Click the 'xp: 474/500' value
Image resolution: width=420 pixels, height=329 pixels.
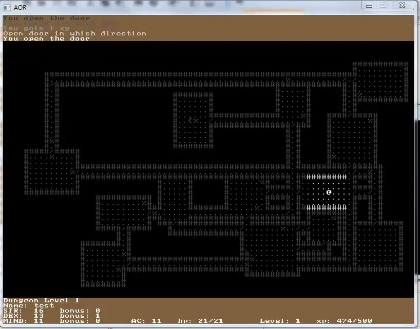(x=344, y=321)
